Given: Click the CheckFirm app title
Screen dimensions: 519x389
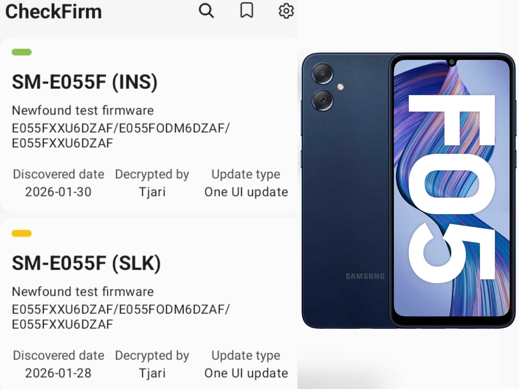Looking at the screenshot, I should pos(54,12).
